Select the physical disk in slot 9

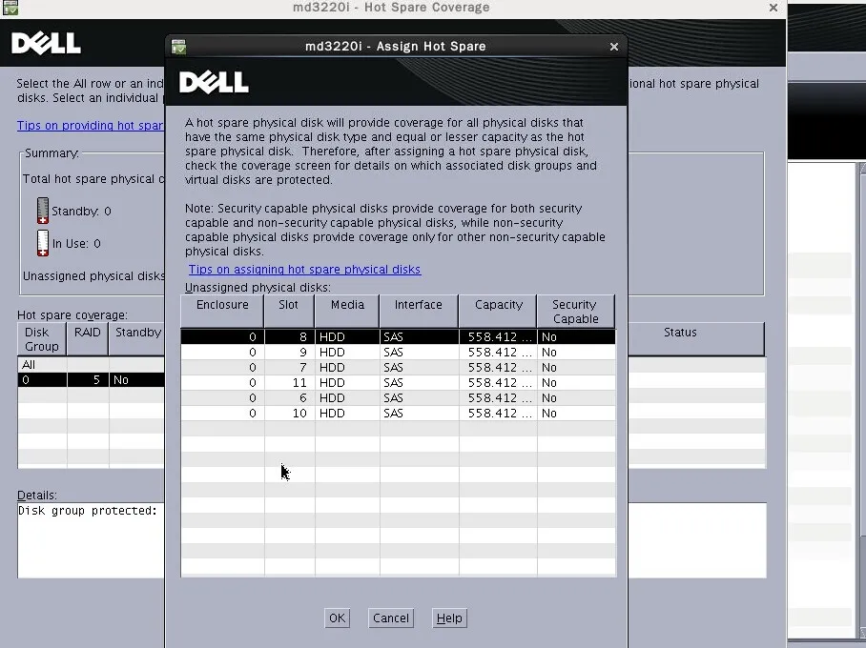[398, 353]
